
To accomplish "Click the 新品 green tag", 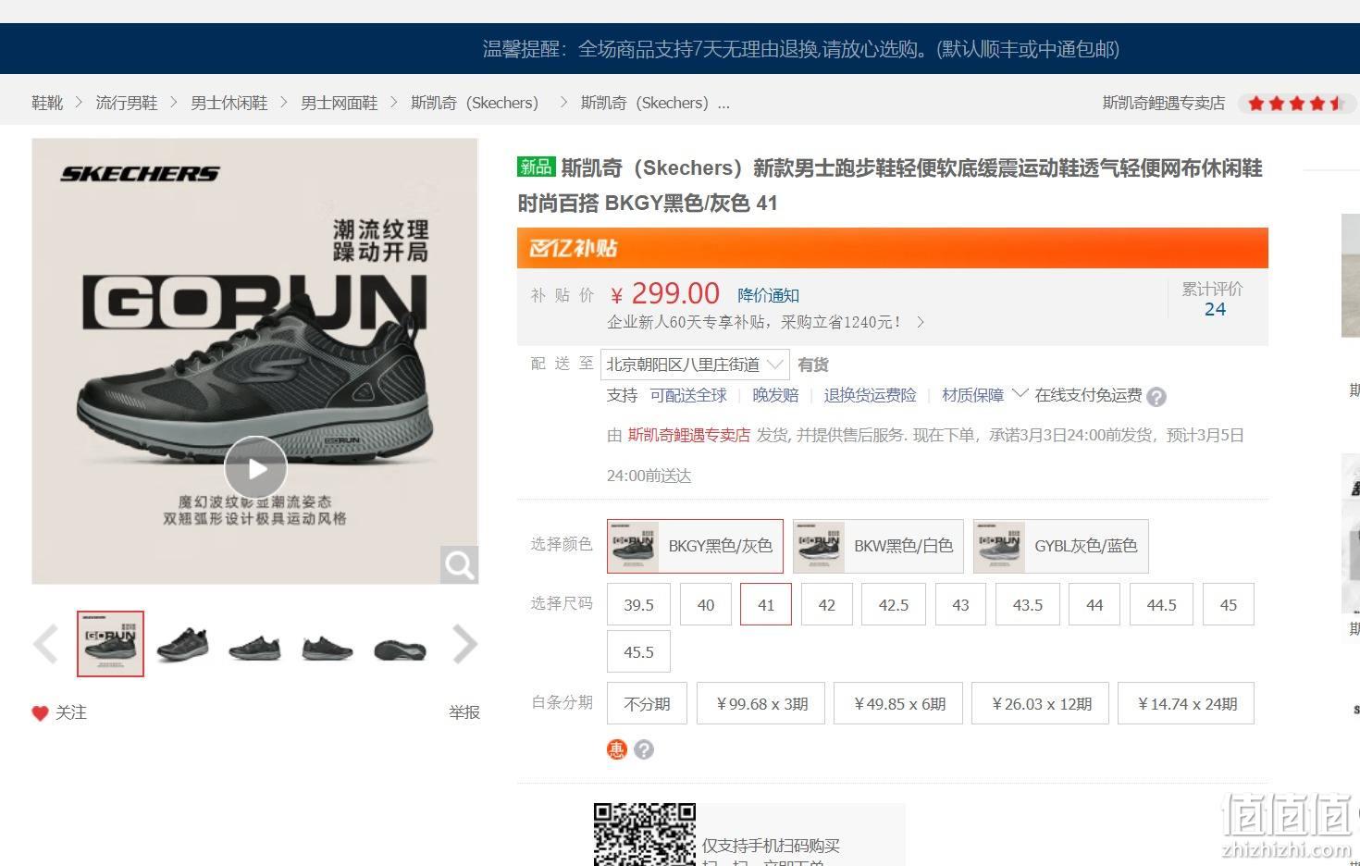I will click(536, 167).
